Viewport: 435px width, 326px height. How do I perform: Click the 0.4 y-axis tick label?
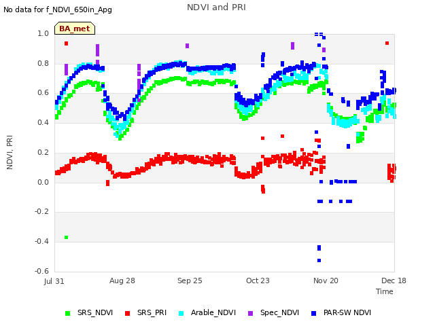(43, 122)
